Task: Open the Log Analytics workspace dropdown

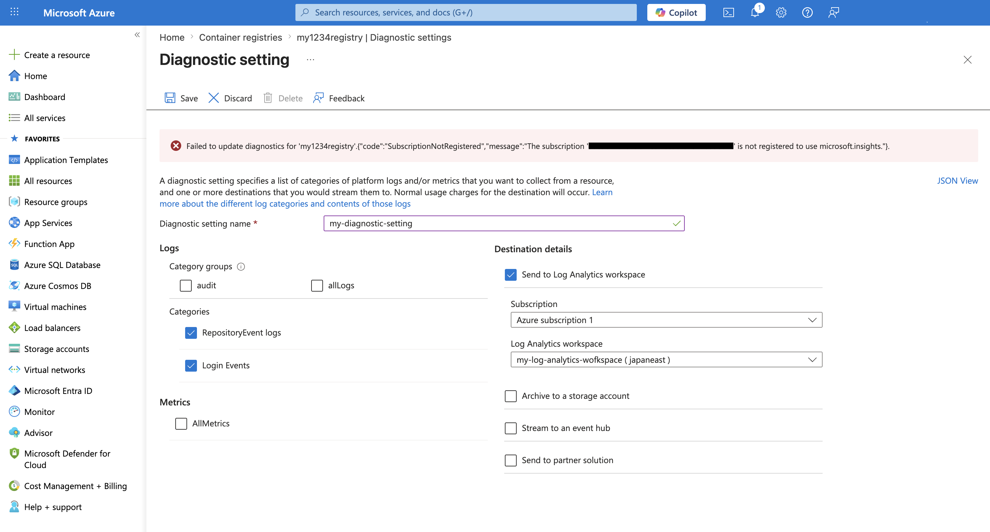Action: (666, 360)
